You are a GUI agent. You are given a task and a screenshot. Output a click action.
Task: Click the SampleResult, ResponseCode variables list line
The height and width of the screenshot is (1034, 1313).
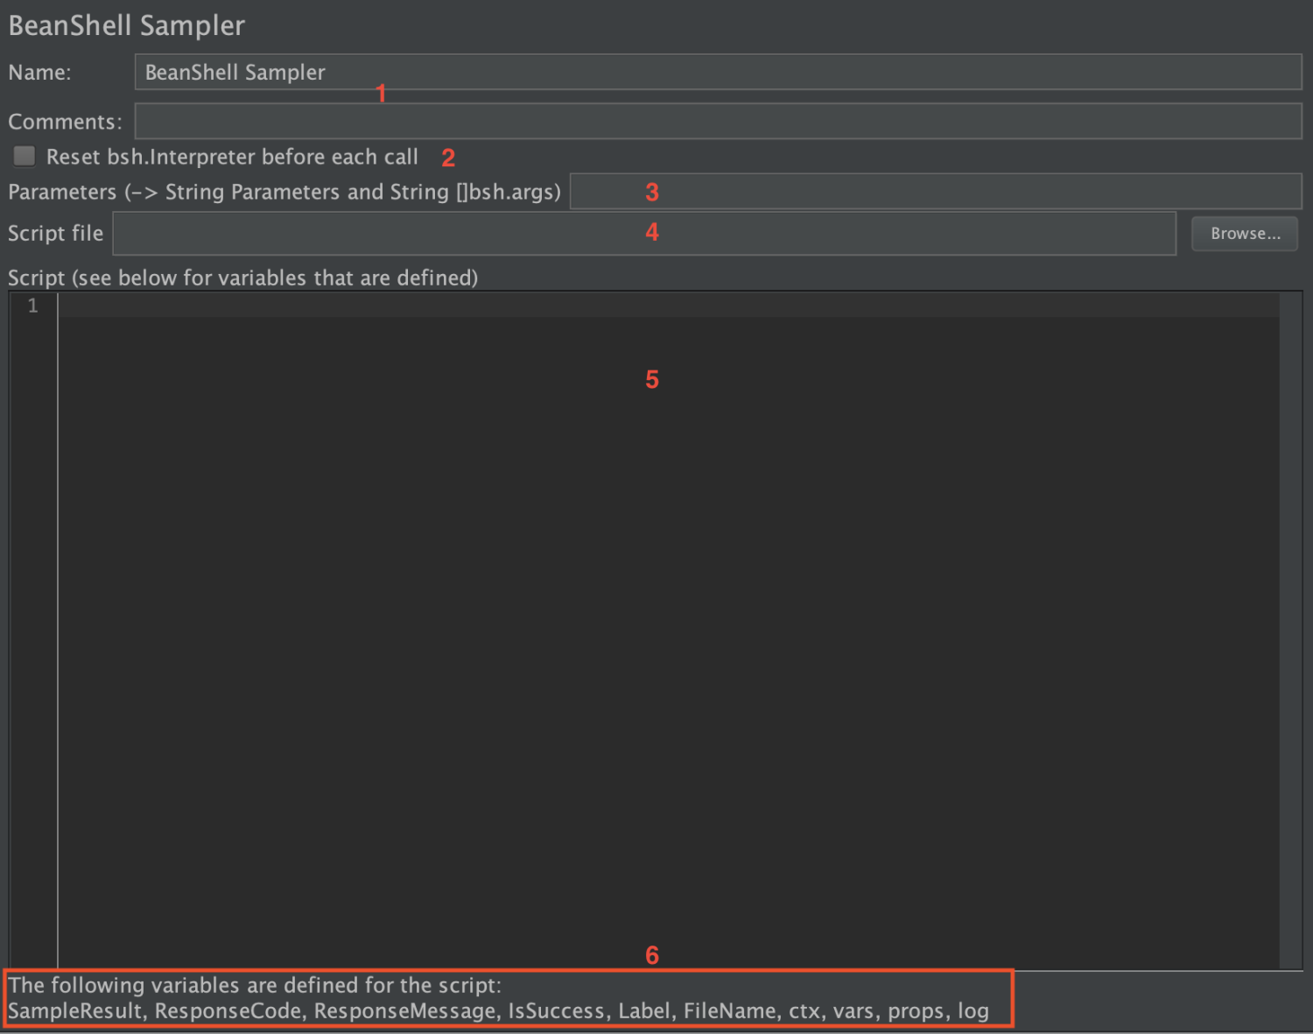498,1011
